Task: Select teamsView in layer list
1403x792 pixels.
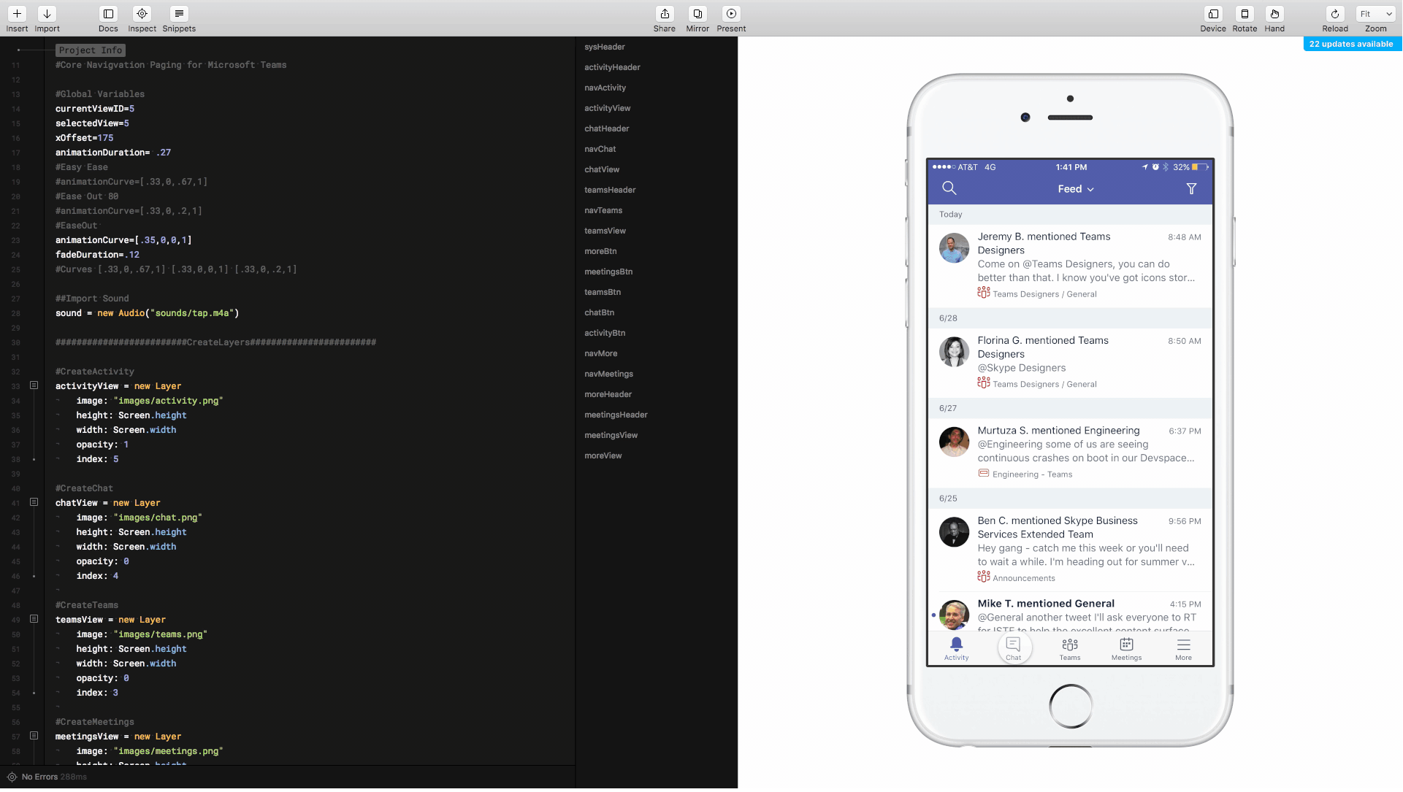Action: (x=605, y=231)
